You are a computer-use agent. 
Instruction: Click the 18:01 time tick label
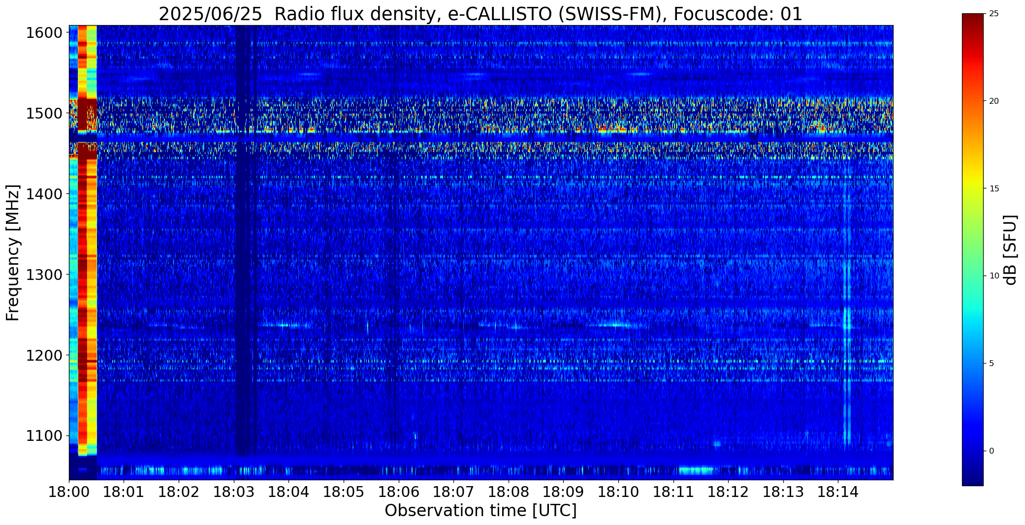click(x=124, y=492)
